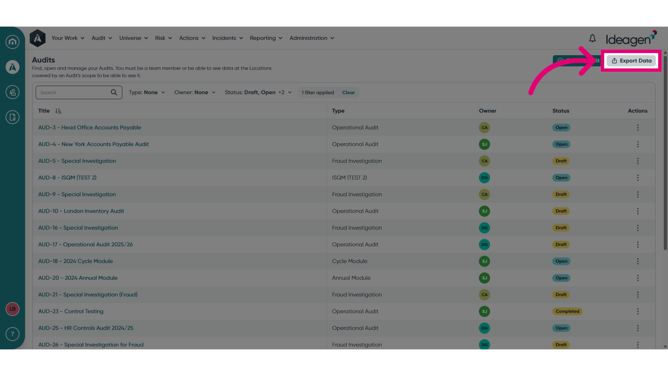Open actions menu for AUD-3 row
The height and width of the screenshot is (376, 668).
[638, 127]
